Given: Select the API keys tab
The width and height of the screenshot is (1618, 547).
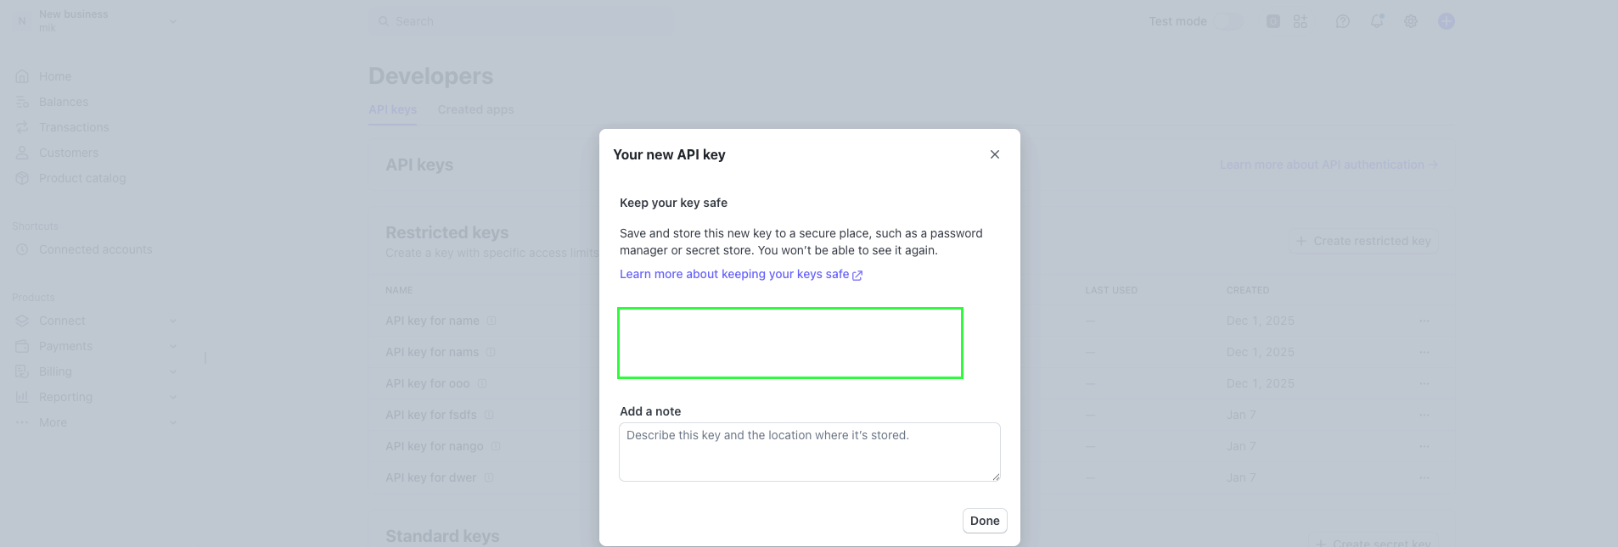Looking at the screenshot, I should pyautogui.click(x=392, y=109).
